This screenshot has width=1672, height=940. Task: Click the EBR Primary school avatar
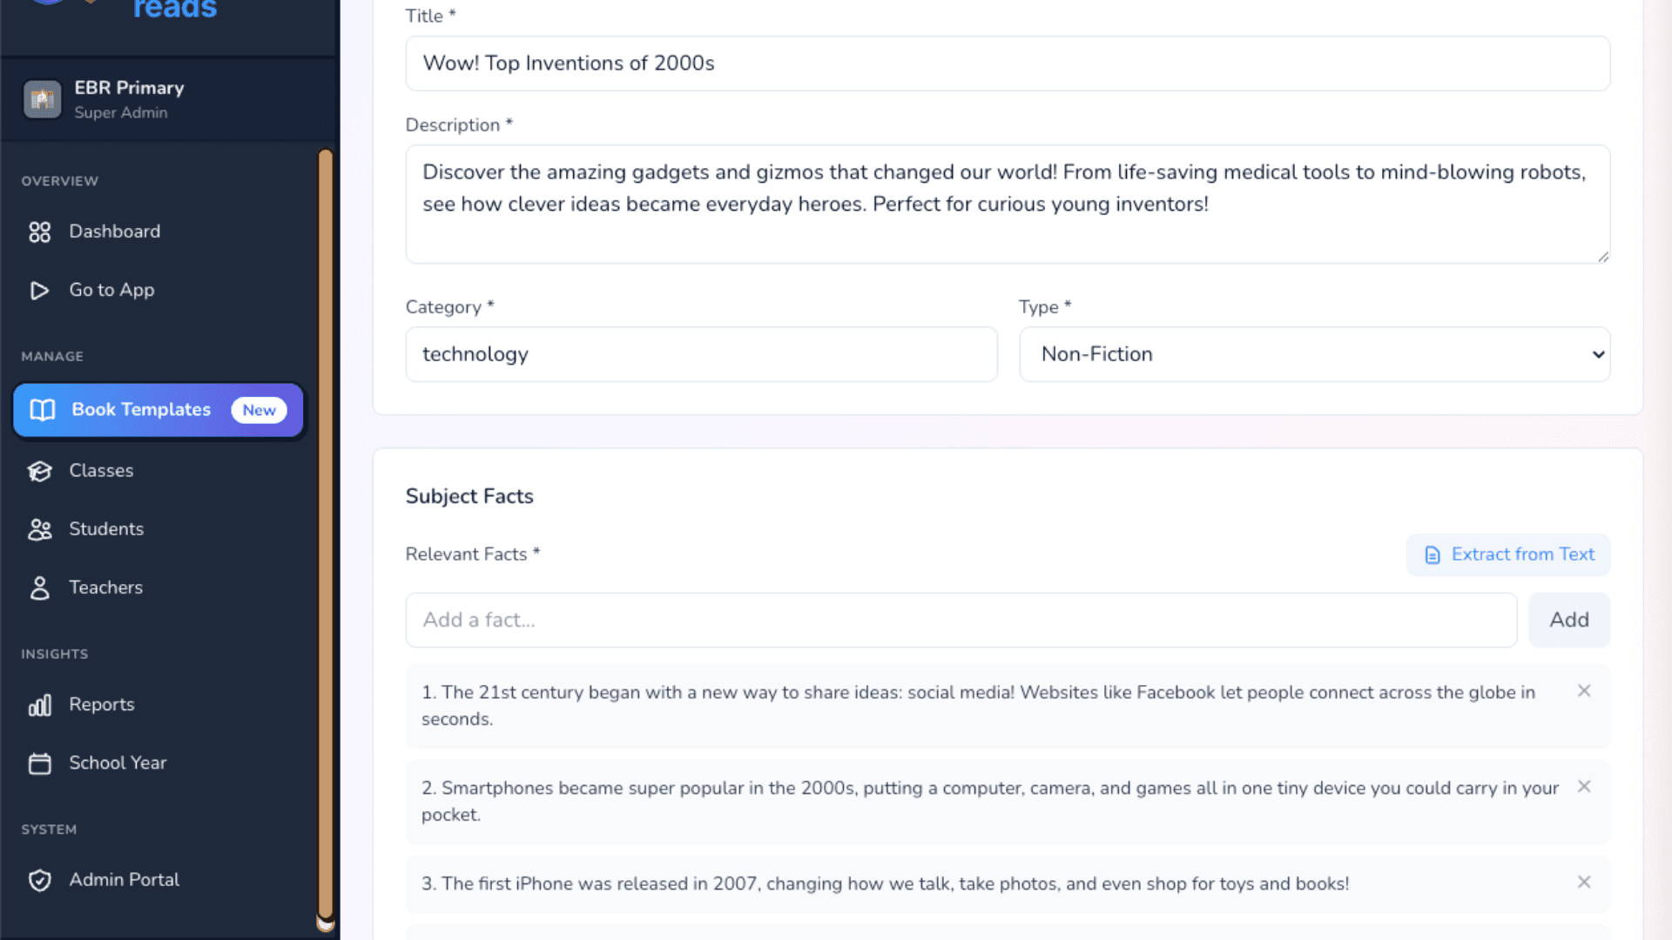(x=41, y=98)
